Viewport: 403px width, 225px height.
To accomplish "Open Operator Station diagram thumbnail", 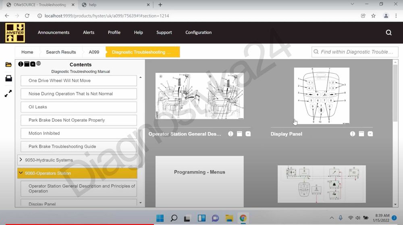I will click(199, 96).
